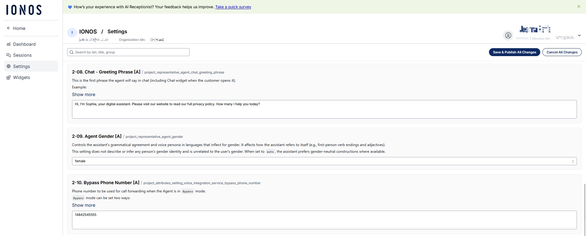Viewport: 586px width, 236px height.
Task: Go to the Widgets page
Action: [x=22, y=77]
